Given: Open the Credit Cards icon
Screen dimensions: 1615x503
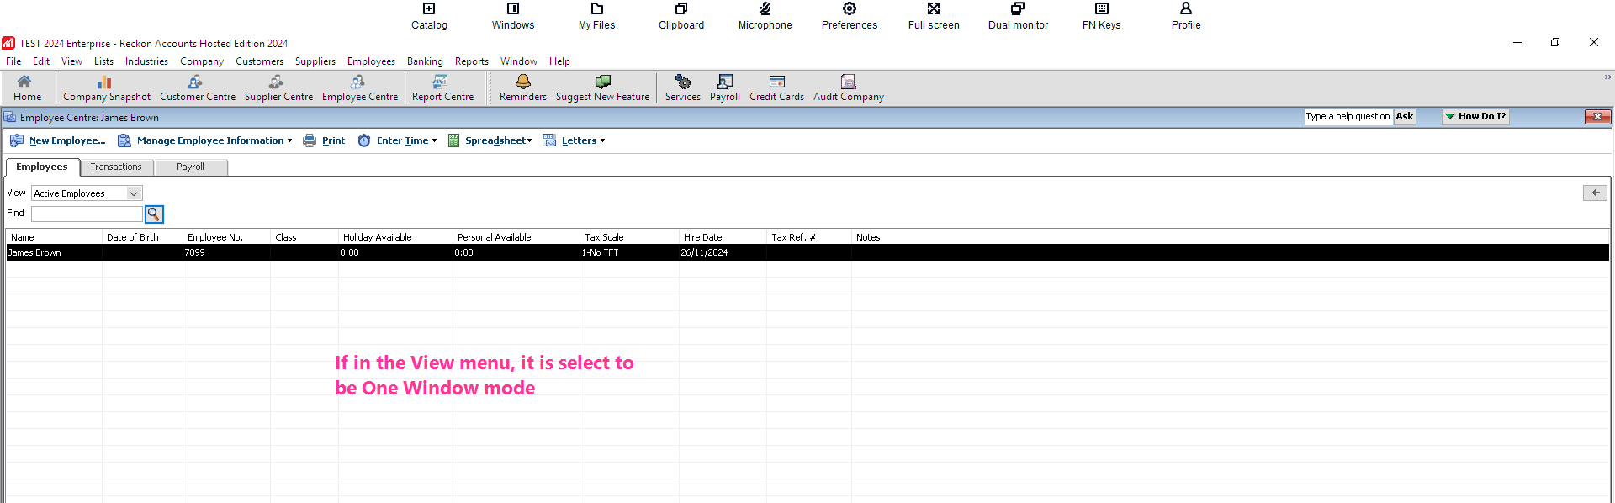Looking at the screenshot, I should pyautogui.click(x=776, y=87).
